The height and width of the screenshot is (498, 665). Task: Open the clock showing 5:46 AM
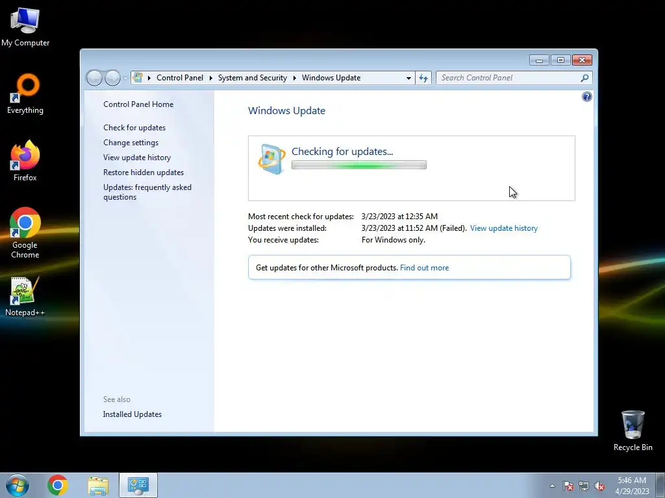coord(632,486)
